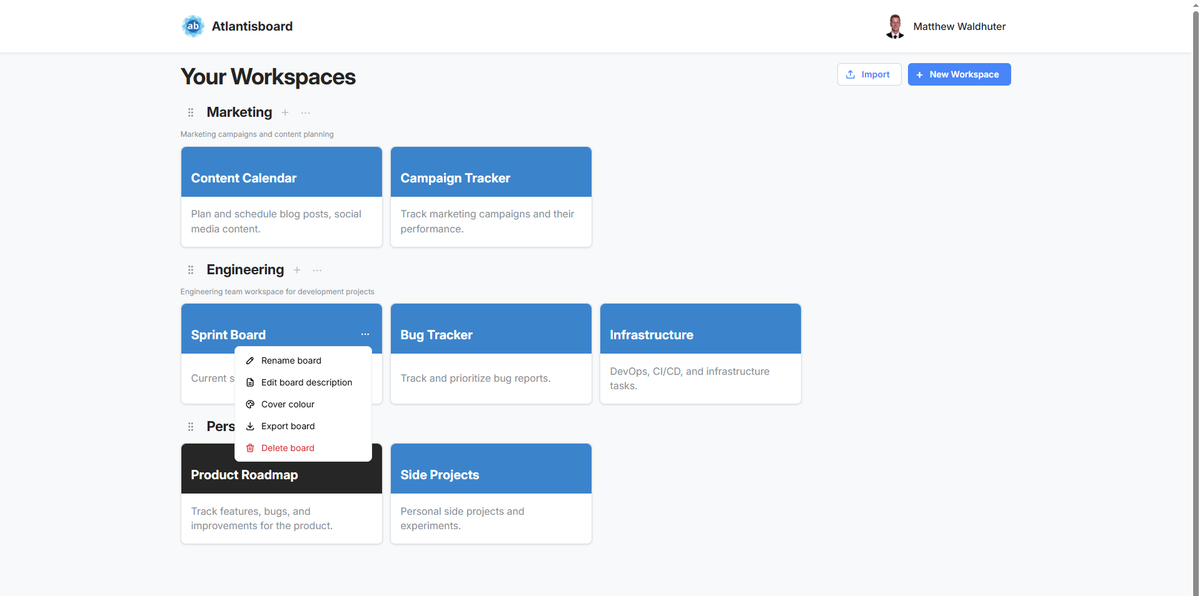
Task: Open Matthew Waldhuter's profile avatar
Action: [895, 26]
